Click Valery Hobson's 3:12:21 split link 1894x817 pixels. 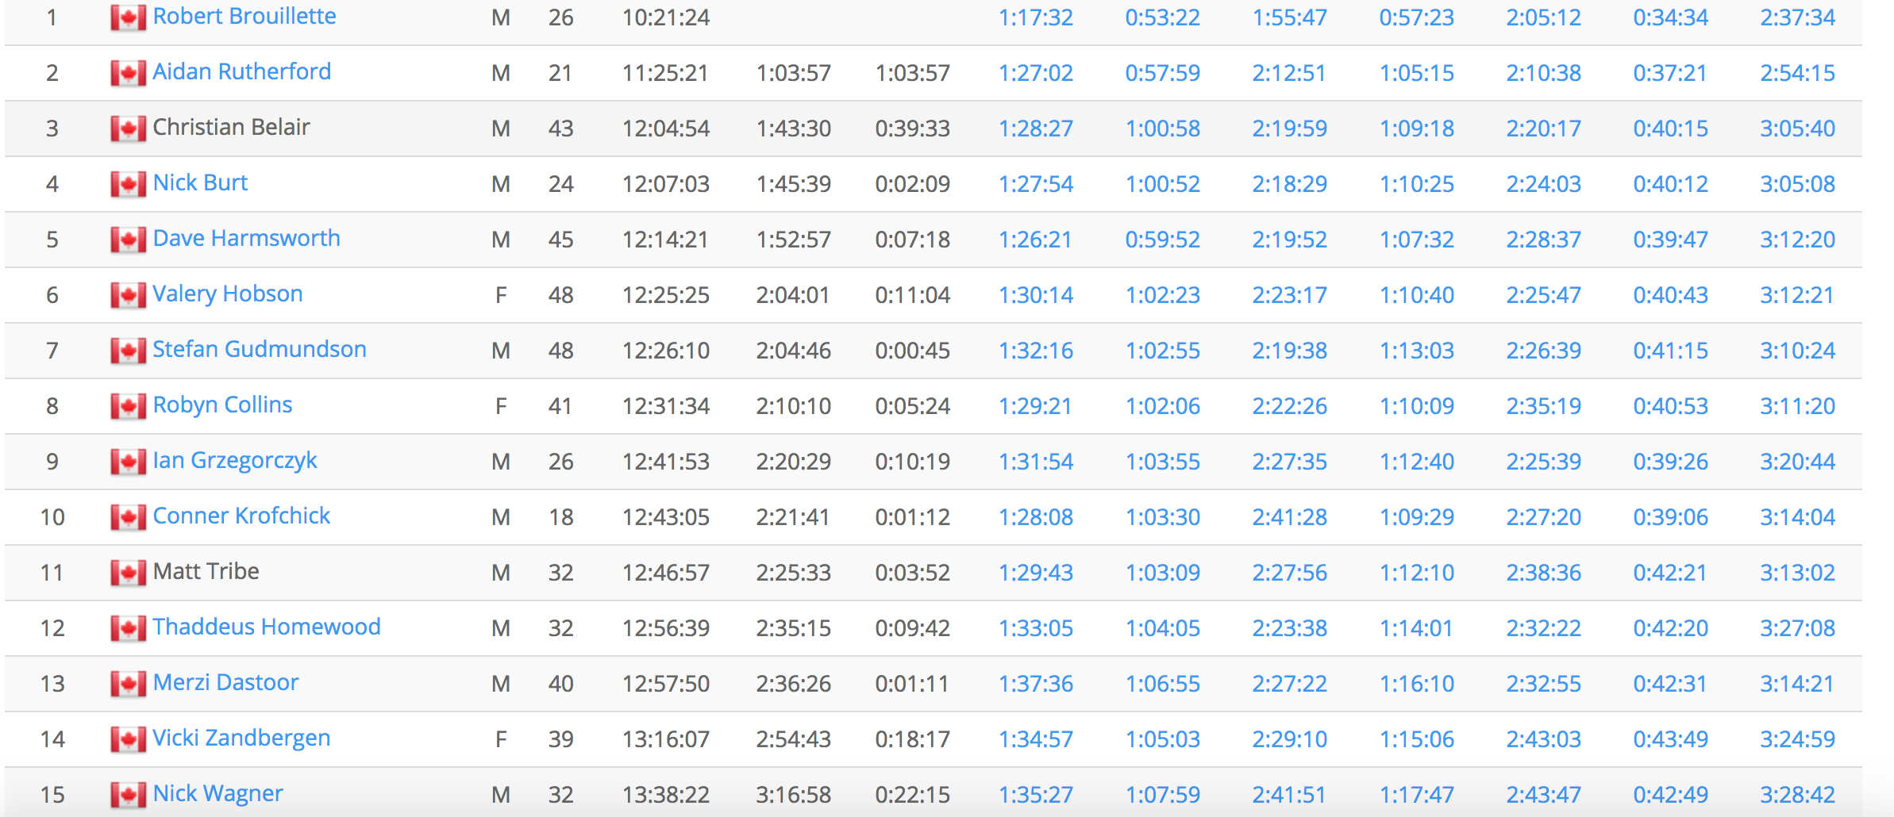tap(1797, 295)
